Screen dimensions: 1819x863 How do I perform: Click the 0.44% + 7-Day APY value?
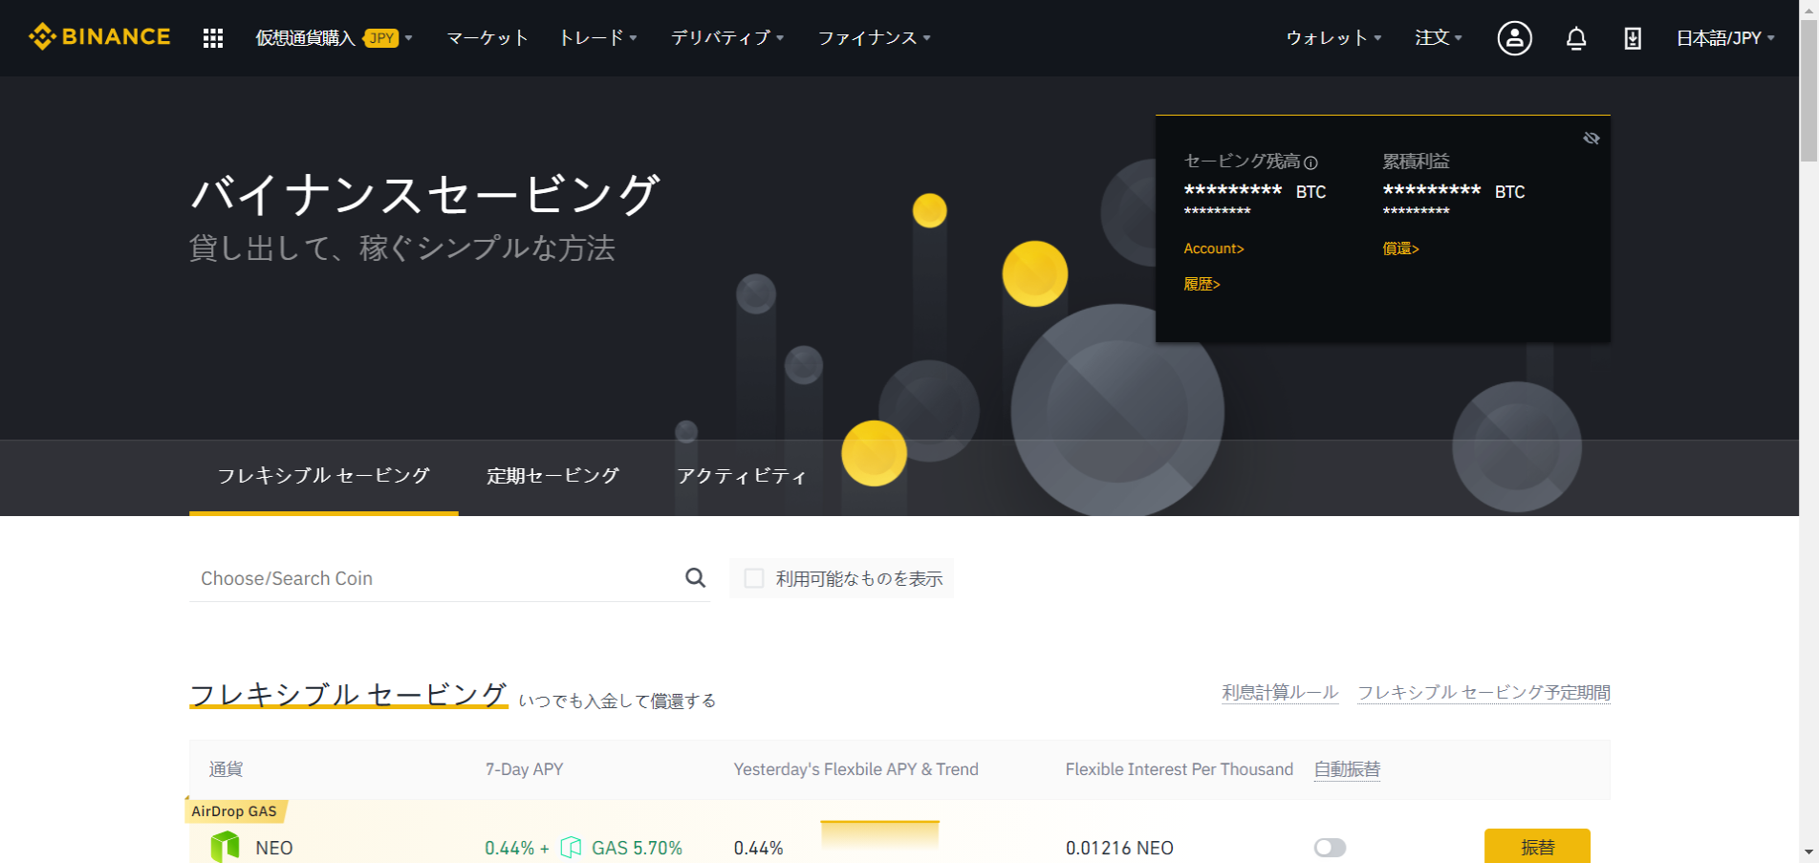[x=517, y=848]
